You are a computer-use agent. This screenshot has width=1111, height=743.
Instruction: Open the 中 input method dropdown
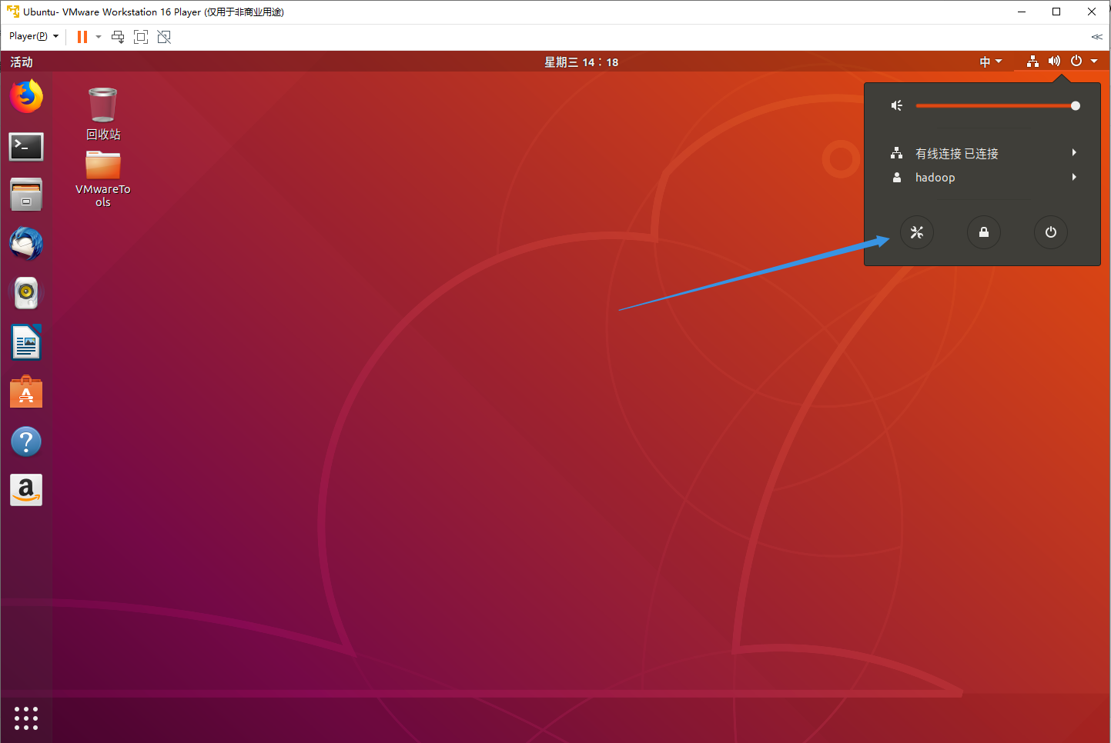[991, 62]
